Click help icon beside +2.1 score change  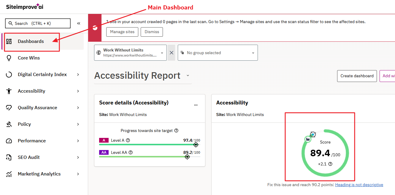(x=330, y=164)
